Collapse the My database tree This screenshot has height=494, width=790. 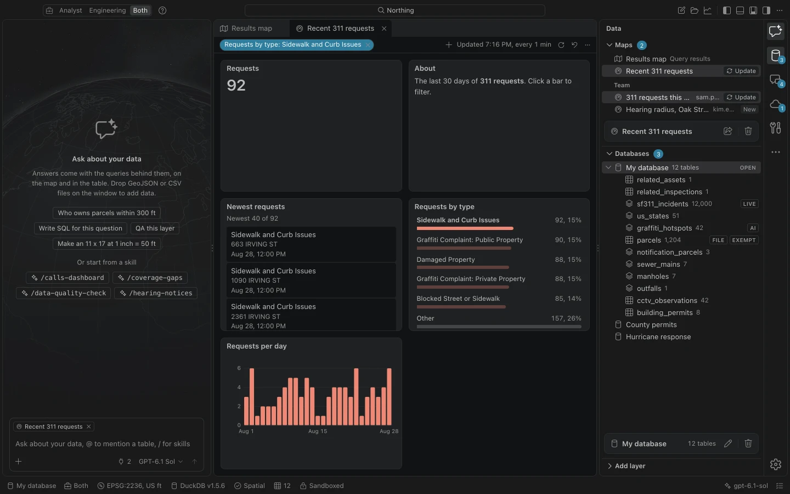pos(608,167)
